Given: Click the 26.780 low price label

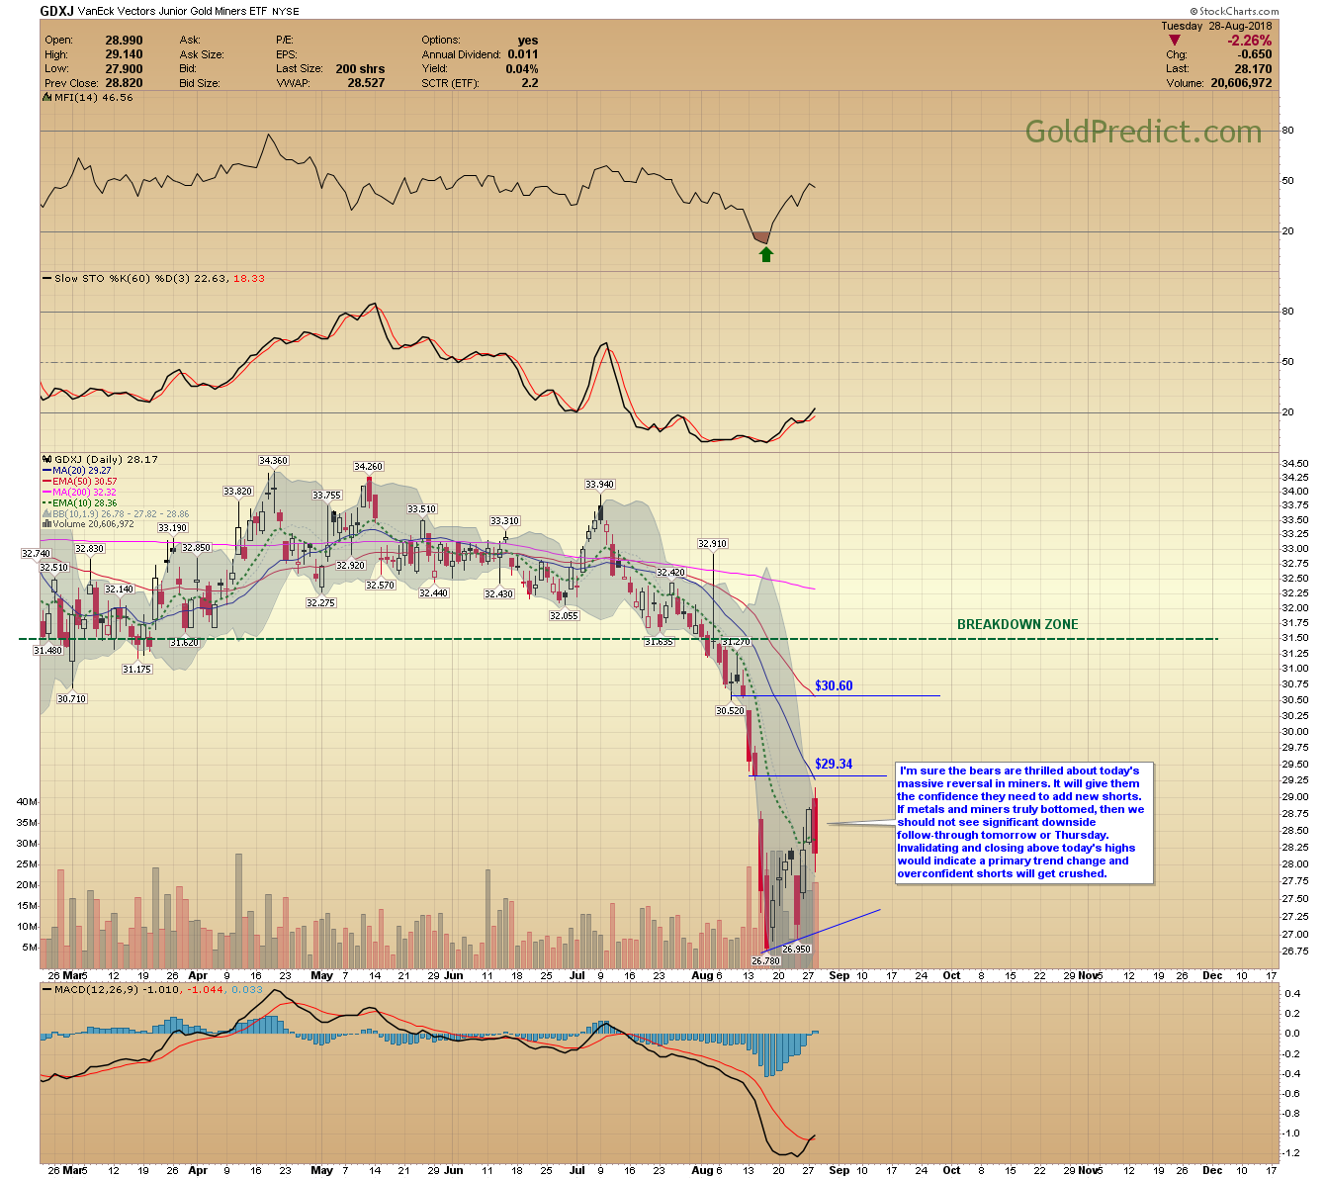Looking at the screenshot, I should (x=766, y=960).
